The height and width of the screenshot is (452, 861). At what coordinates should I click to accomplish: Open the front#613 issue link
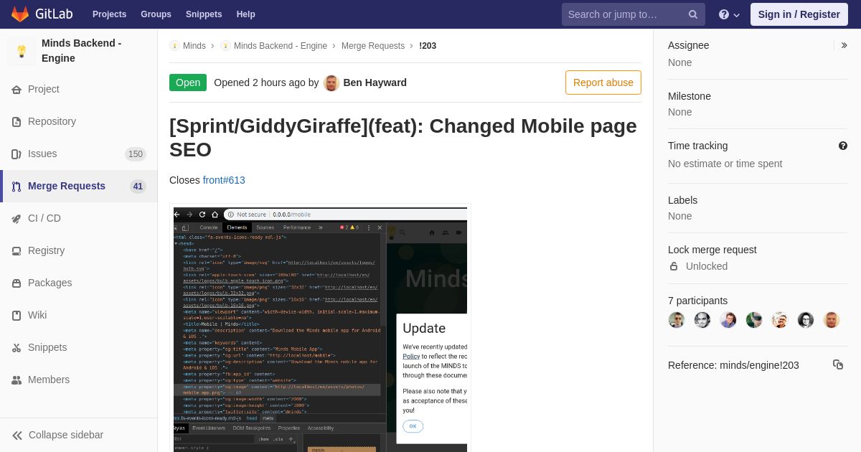coord(224,180)
